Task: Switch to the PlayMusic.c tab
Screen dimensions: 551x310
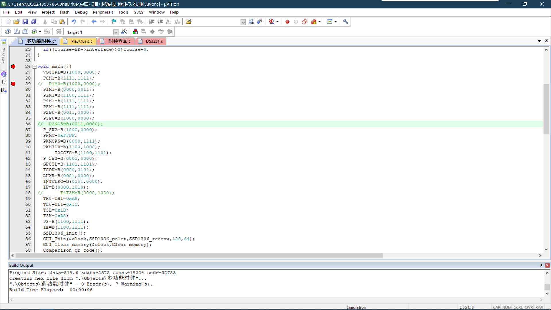Action: [x=79, y=41]
